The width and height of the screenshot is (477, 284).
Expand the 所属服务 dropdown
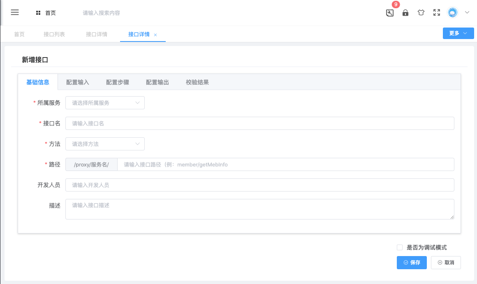pyautogui.click(x=105, y=103)
